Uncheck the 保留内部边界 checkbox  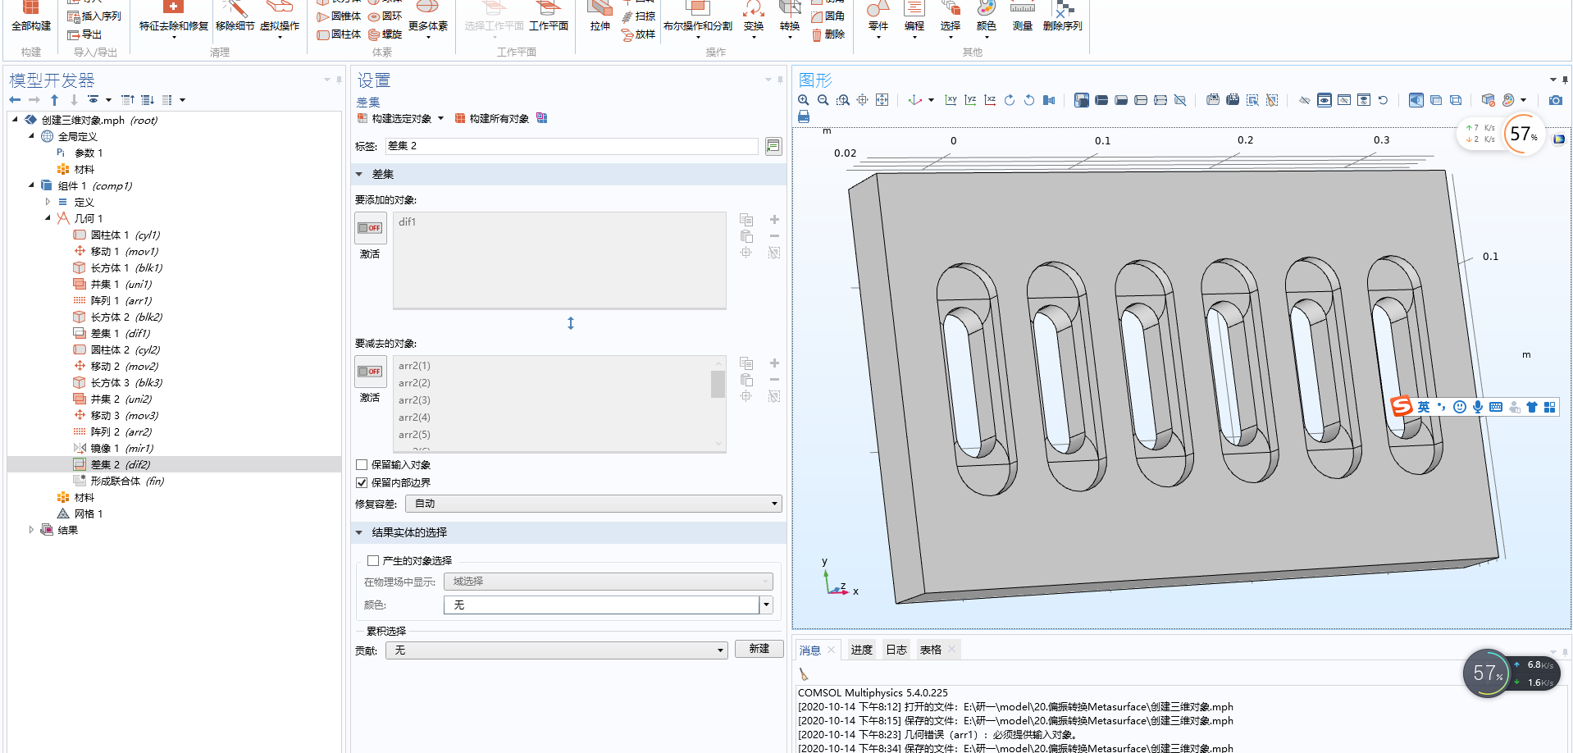pyautogui.click(x=362, y=483)
